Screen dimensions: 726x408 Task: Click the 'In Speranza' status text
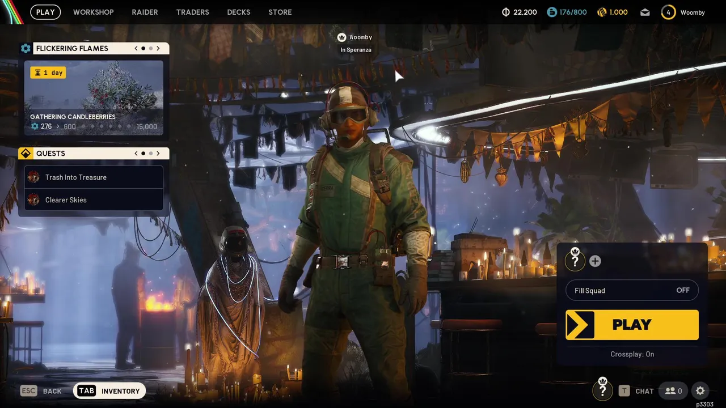pyautogui.click(x=356, y=50)
